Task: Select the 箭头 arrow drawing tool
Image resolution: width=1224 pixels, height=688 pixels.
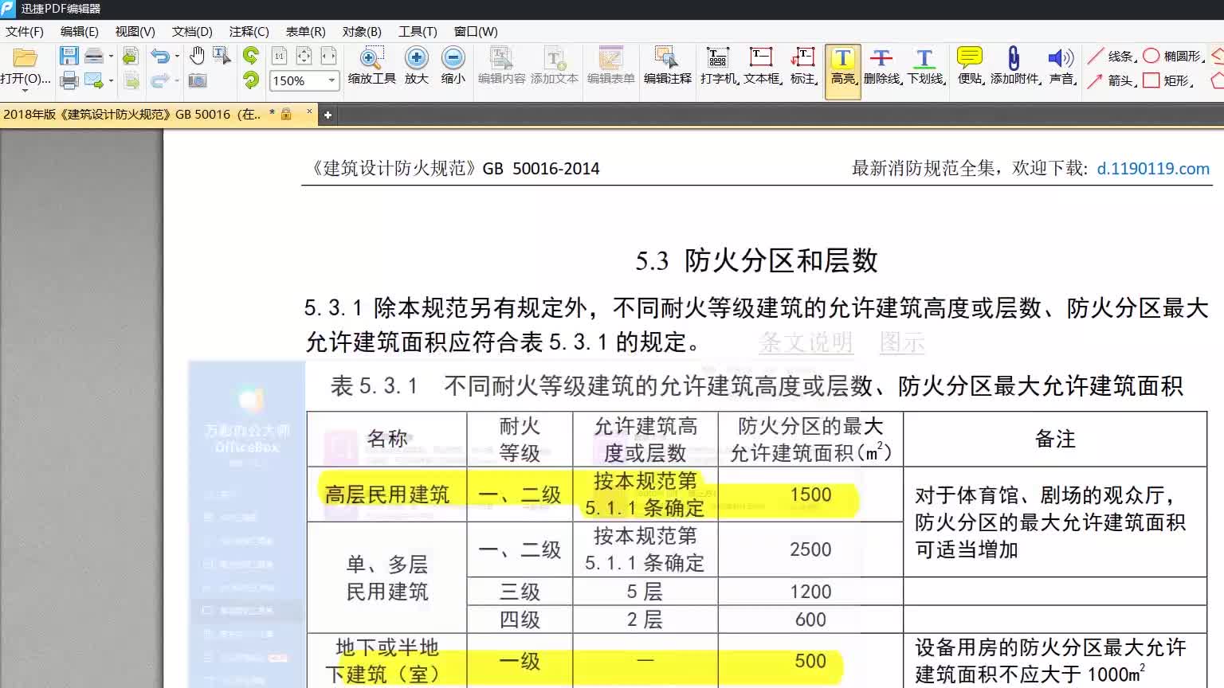Action: (x=1111, y=80)
